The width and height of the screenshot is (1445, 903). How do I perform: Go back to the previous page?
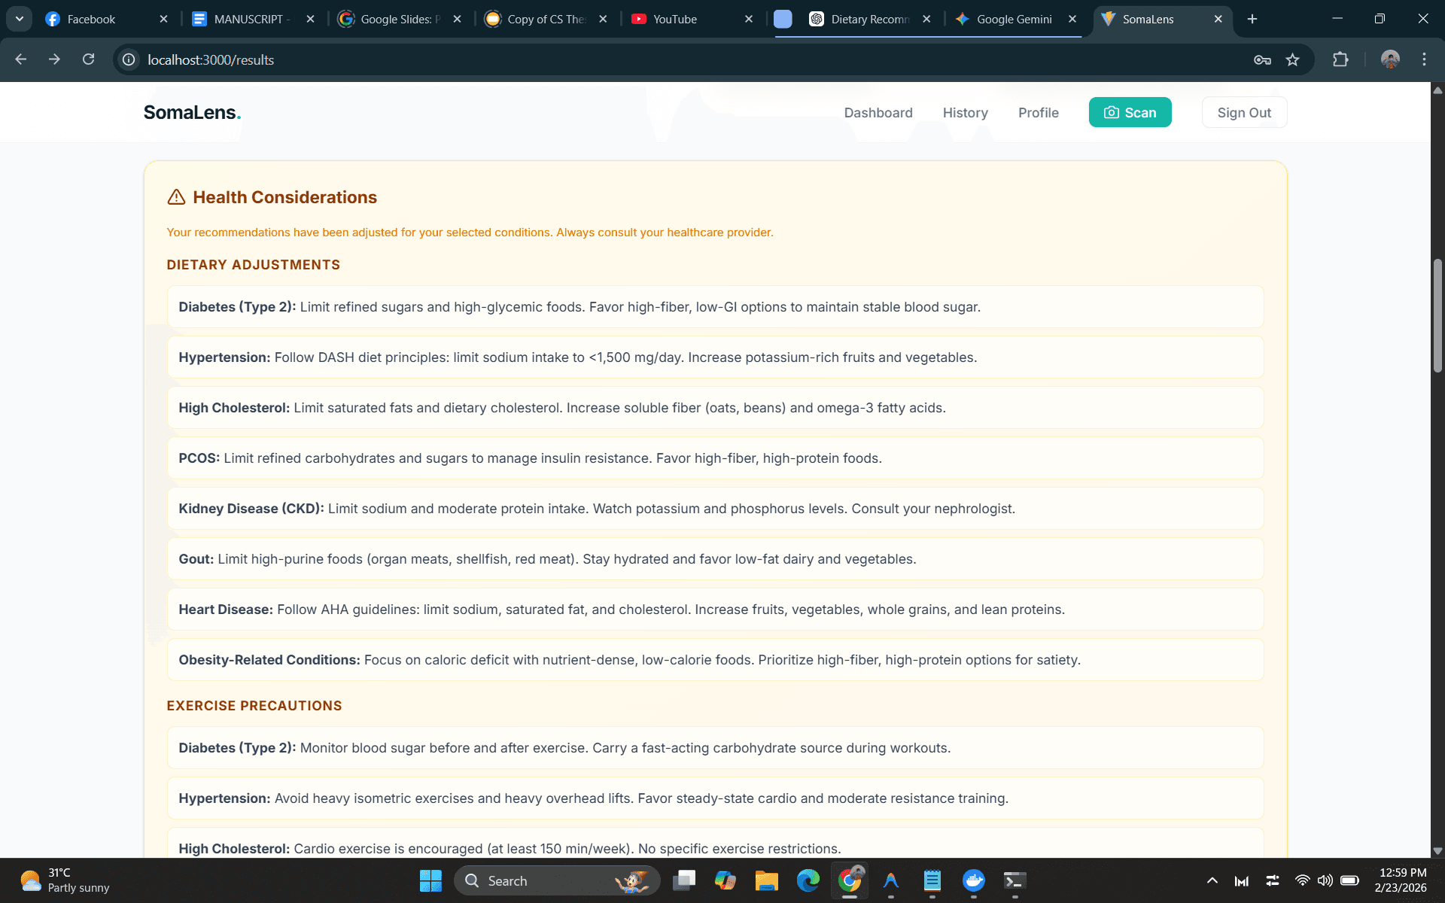20,59
